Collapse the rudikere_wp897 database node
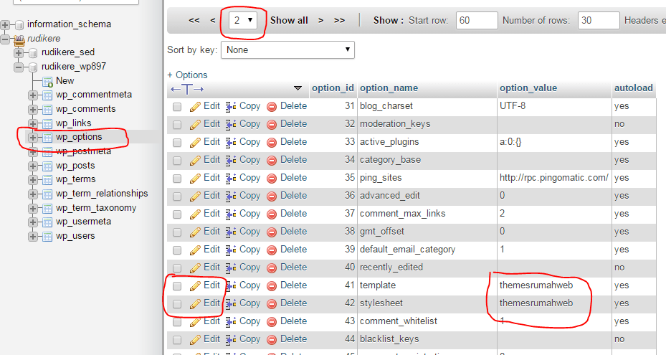 [x=19, y=67]
